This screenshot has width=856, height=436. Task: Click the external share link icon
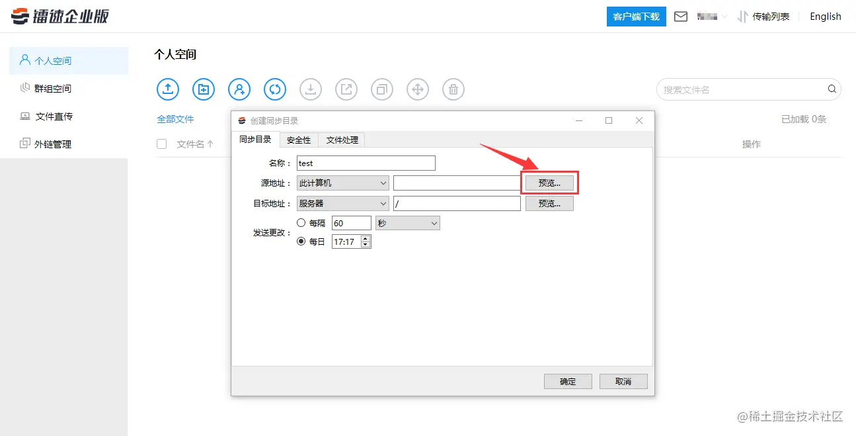point(346,89)
